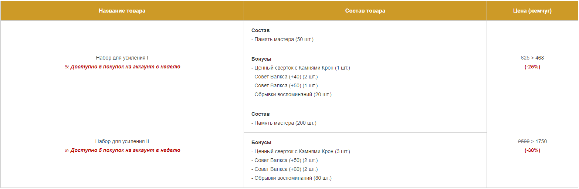Click the "Цена (жемчуг)" column header
Viewport: 579px width, 189px height.
[x=532, y=11]
